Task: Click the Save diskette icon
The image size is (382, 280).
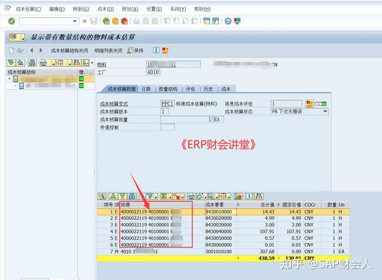Action: pyautogui.click(x=94, y=21)
